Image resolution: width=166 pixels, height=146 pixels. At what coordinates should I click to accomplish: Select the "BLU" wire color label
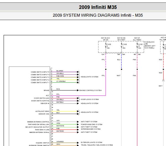click(x=119, y=60)
